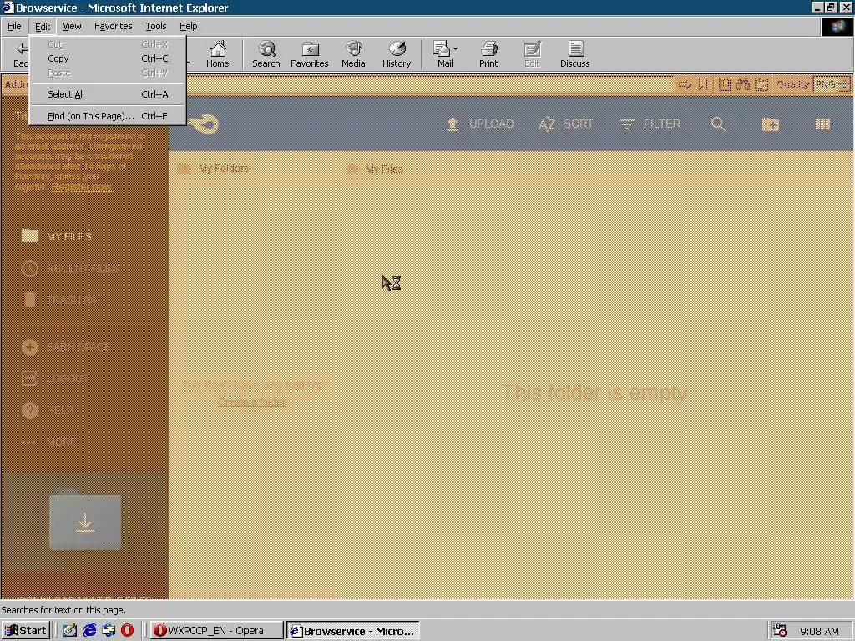The width and height of the screenshot is (855, 641).
Task: Click the Browservice download icon left of Quality
Action: (x=761, y=84)
